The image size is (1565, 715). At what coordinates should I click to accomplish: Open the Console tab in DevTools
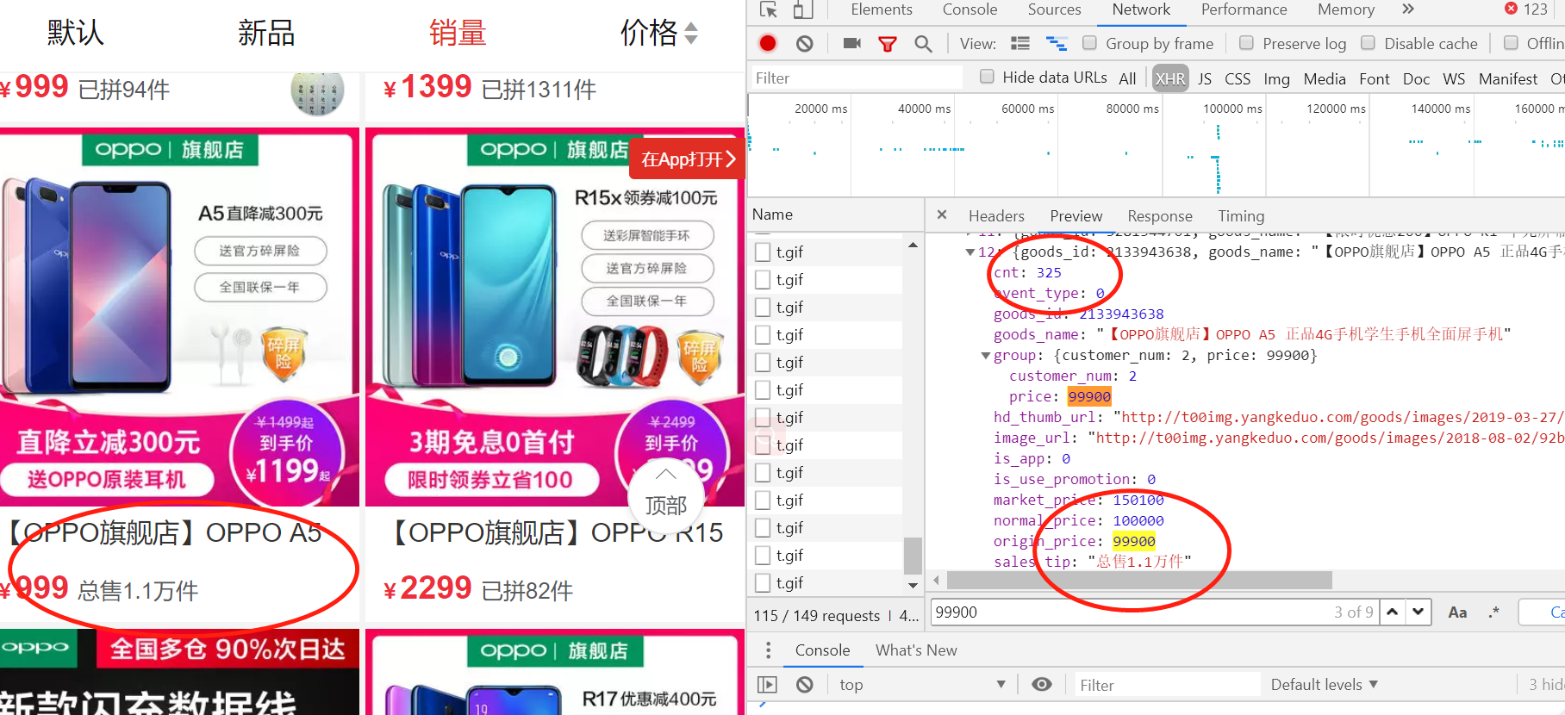(x=970, y=9)
